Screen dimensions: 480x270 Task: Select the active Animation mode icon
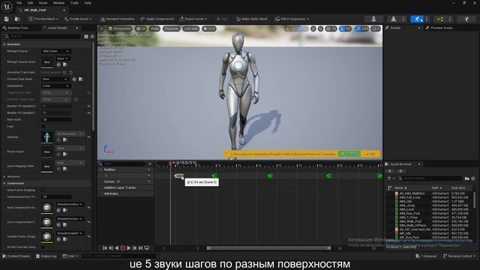point(417,19)
